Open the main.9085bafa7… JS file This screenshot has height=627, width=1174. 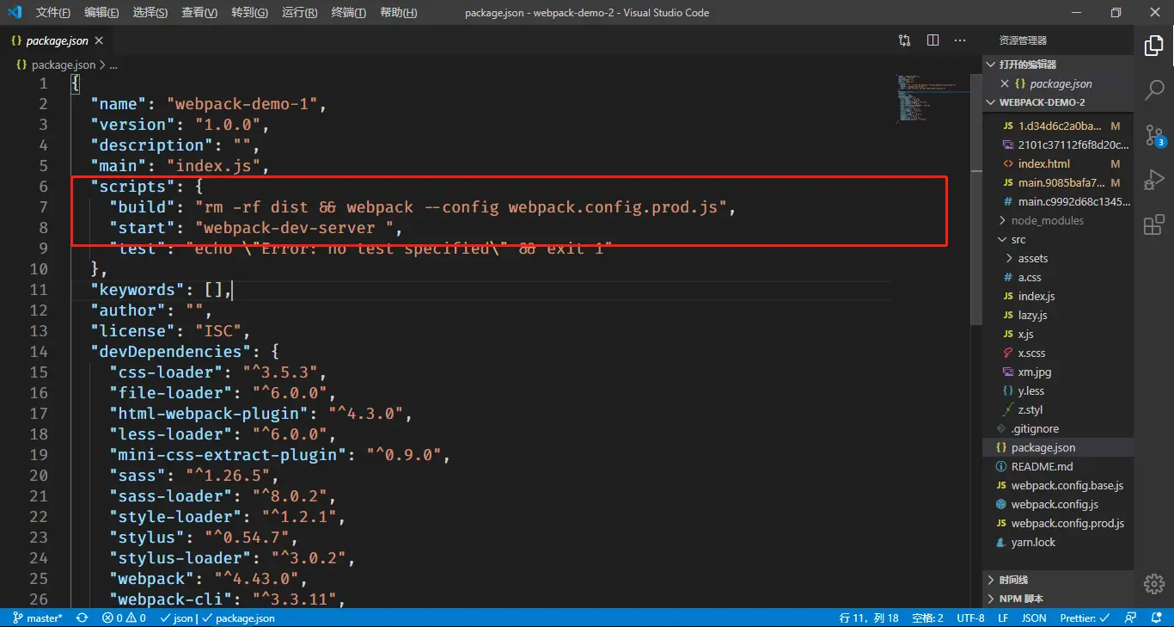(1058, 183)
